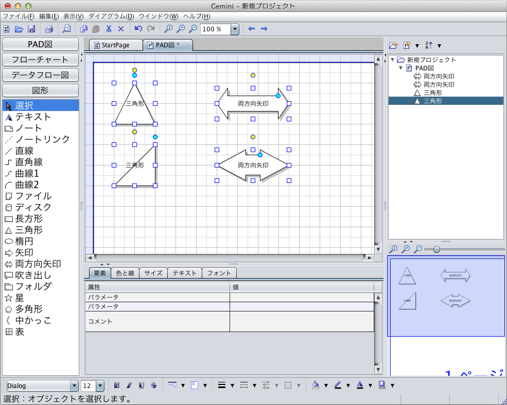Image resolution: width=507 pixels, height=405 pixels.
Task: Choose the ディスク shape tool
Action: click(41, 207)
